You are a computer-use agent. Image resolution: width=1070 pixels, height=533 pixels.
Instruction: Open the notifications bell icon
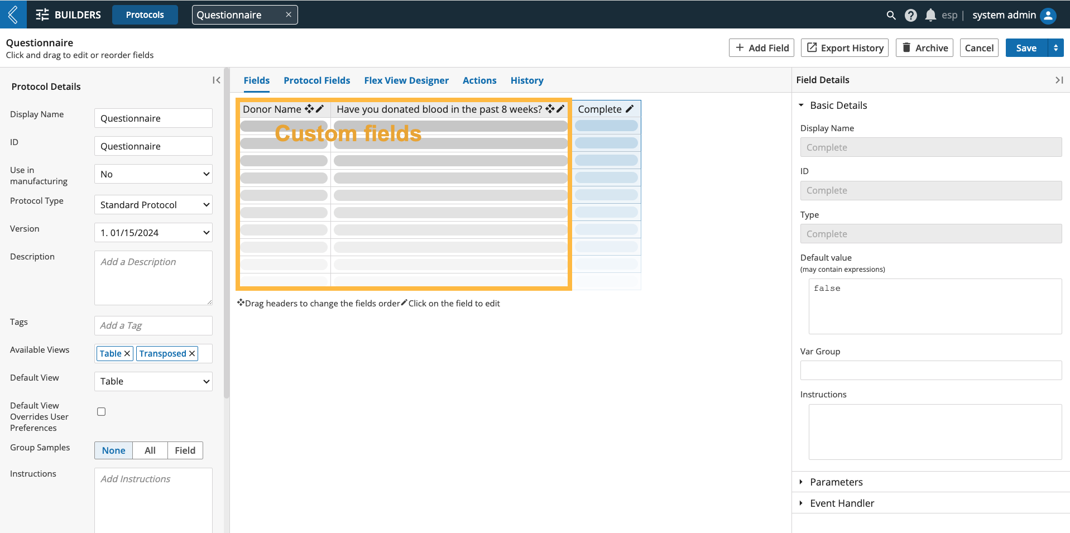[x=930, y=15]
